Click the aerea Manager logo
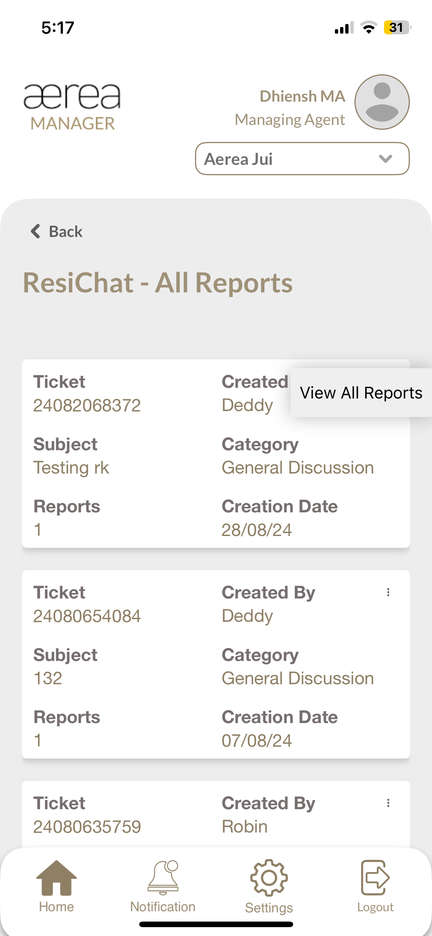Screen dimensions: 432x936 (x=72, y=106)
